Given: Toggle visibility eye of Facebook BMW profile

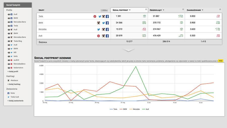Looking at the screenshot, I should pyautogui.click(x=9, y=18).
